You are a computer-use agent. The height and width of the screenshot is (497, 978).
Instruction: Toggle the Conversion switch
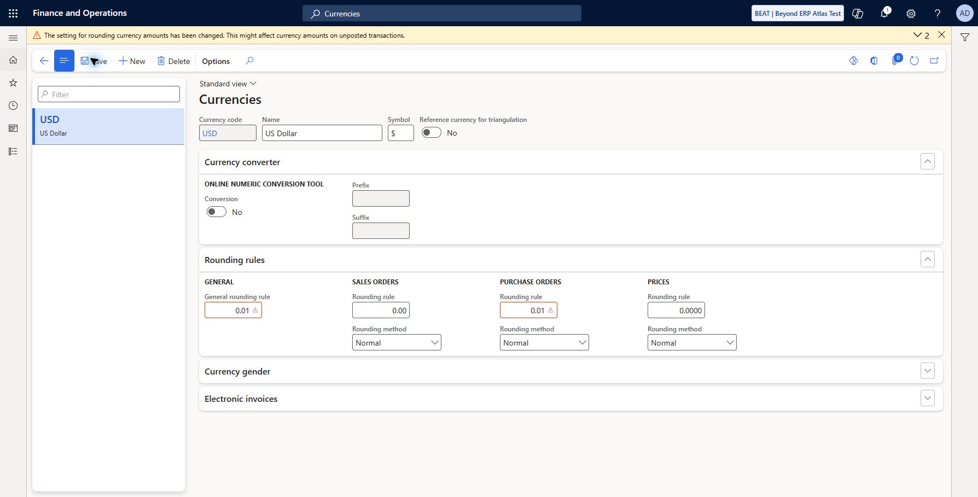(x=217, y=212)
